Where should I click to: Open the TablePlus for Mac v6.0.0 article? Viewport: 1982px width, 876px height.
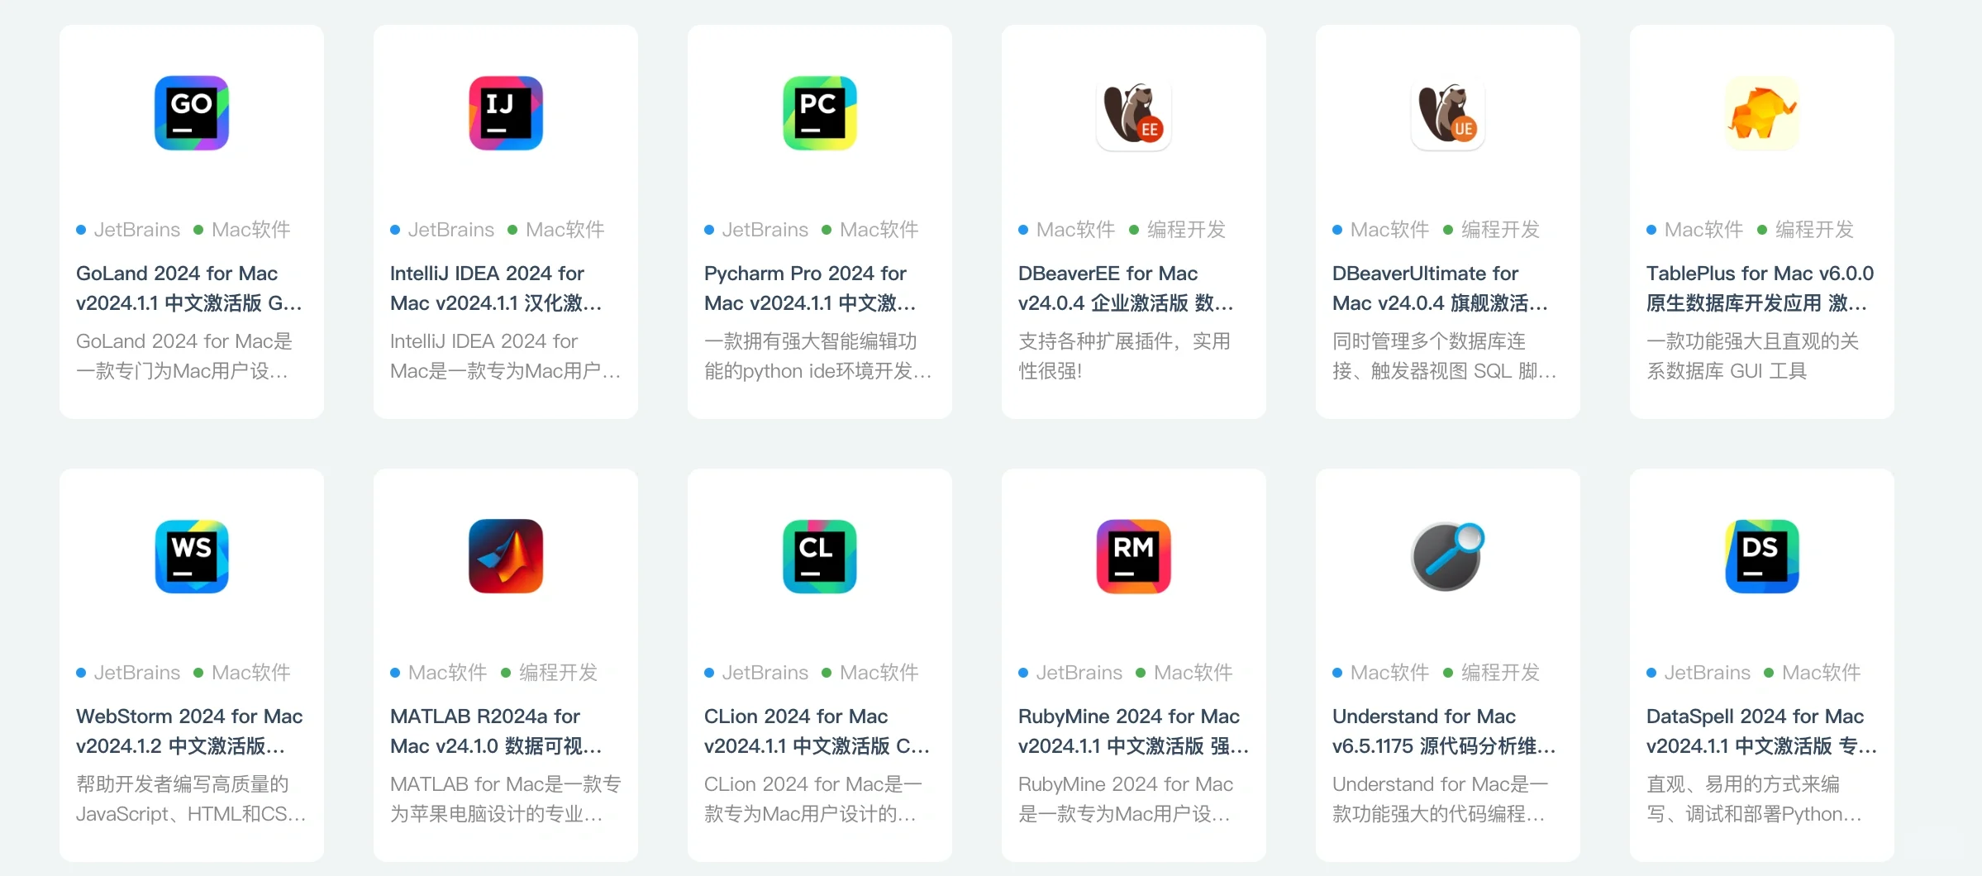click(x=1759, y=288)
